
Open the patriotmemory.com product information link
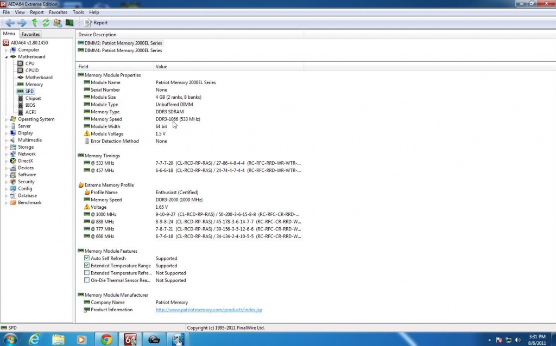tap(208, 310)
